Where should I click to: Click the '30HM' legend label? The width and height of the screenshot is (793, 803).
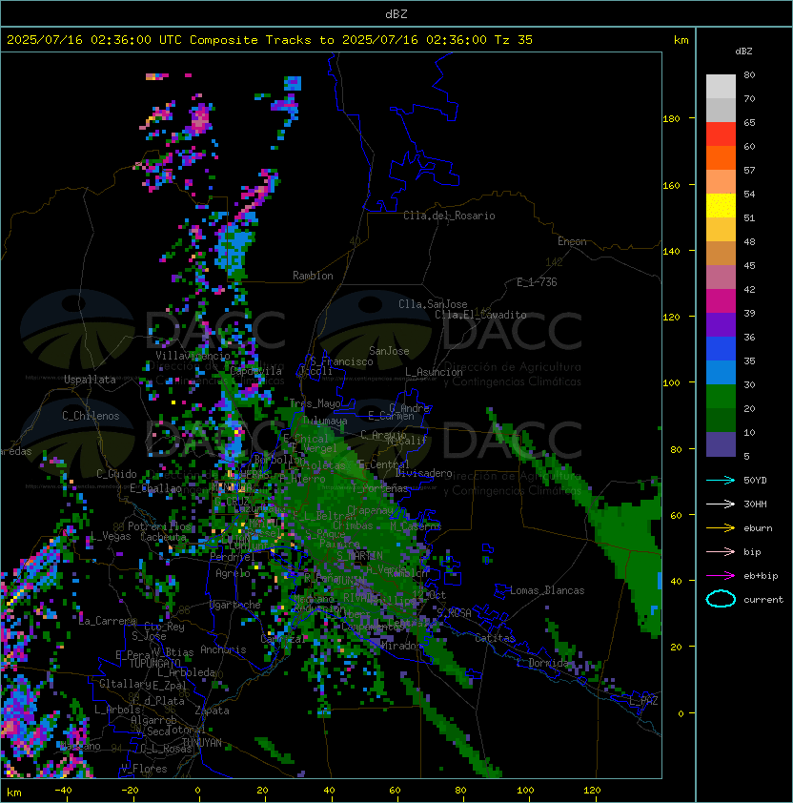click(x=755, y=504)
